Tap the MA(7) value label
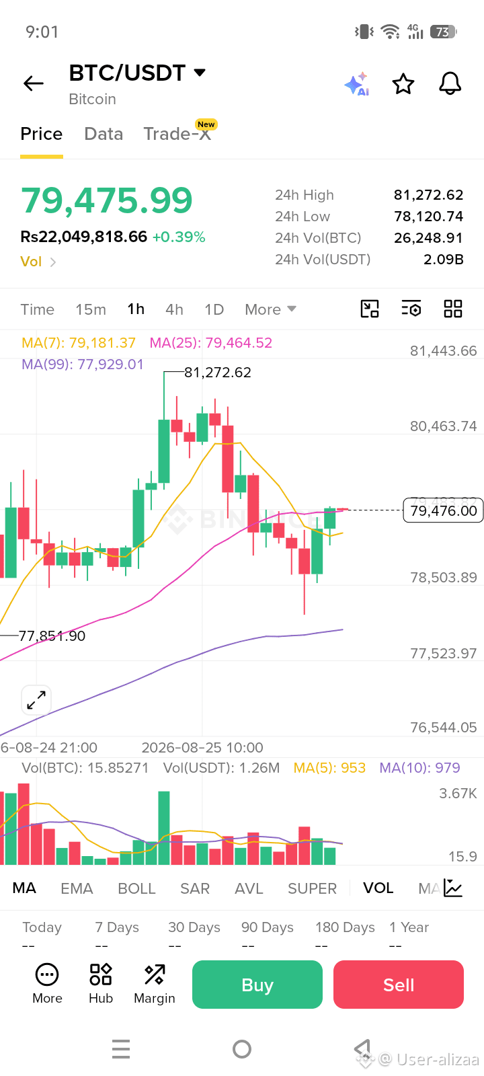The width and height of the screenshot is (484, 1076). click(x=79, y=343)
